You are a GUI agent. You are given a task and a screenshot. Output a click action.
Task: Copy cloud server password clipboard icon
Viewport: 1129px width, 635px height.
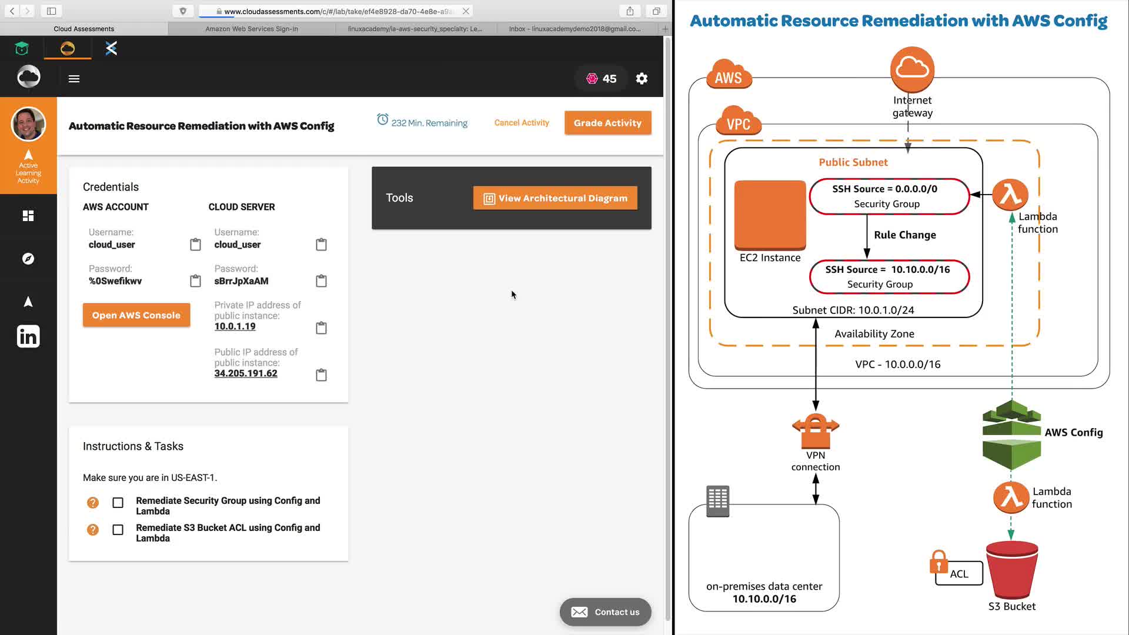tap(321, 281)
